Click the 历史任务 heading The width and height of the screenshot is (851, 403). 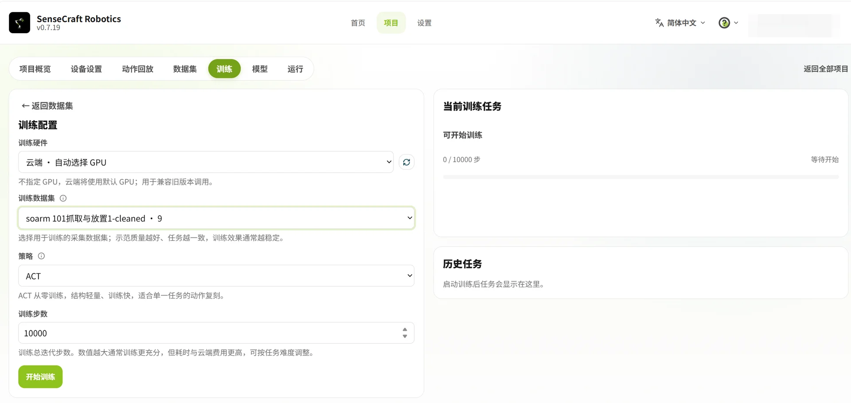(x=462, y=264)
